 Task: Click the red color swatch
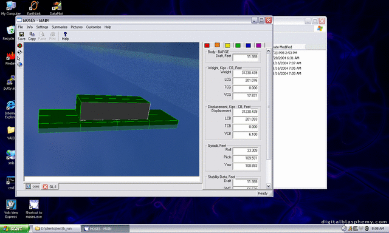(207, 46)
